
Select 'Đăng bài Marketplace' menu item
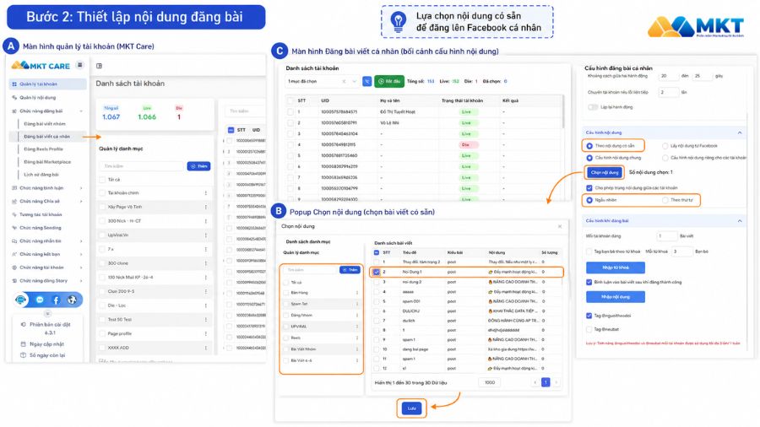[47, 162]
